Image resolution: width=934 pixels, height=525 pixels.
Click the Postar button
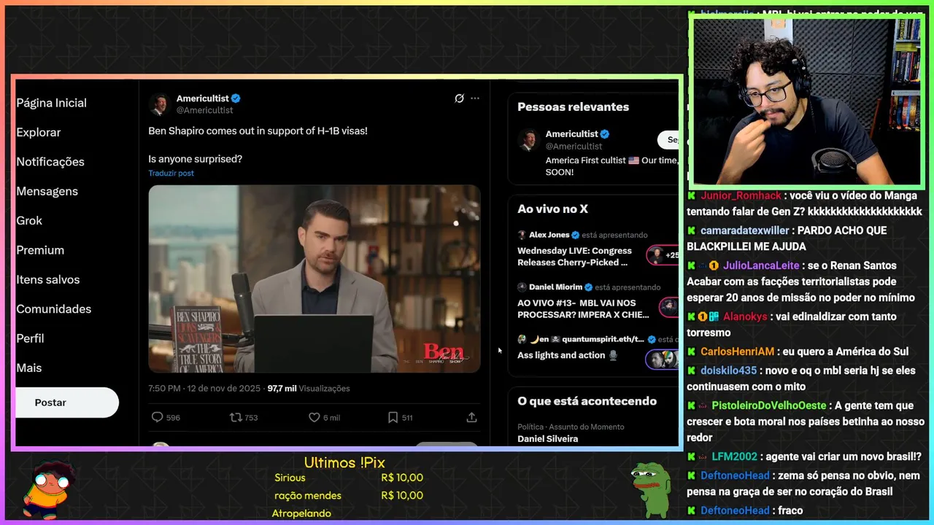66,402
